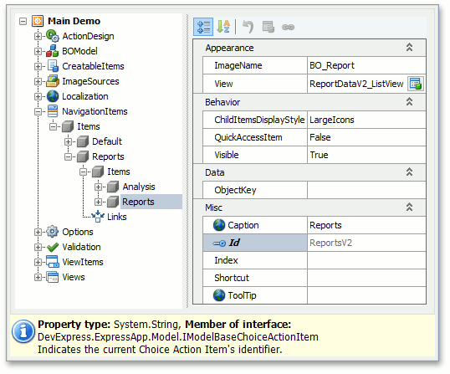Collapse the Misc category
Screen dimensions: 450x374
pos(410,207)
